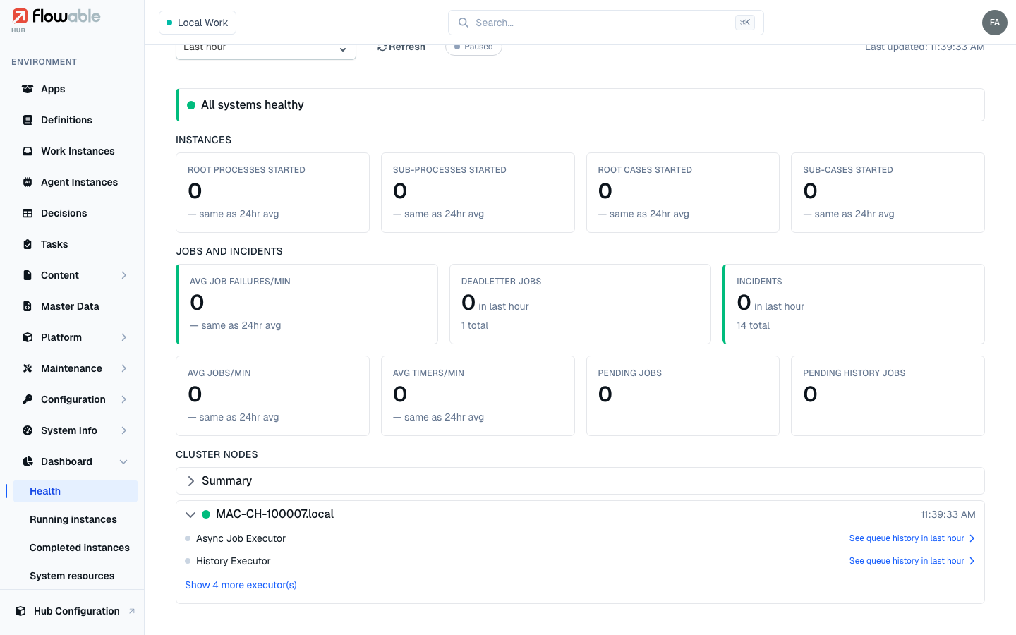Viewport: 1016px width, 635px height.
Task: Click the System Info icon
Action: (28, 430)
